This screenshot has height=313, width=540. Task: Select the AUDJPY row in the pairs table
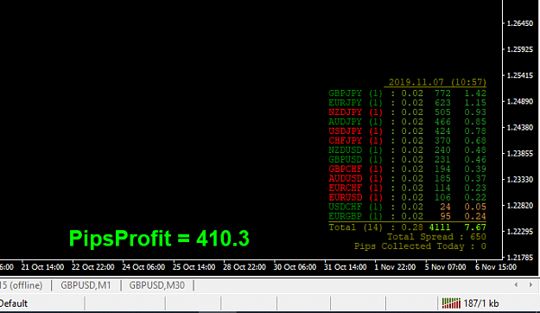(407, 122)
